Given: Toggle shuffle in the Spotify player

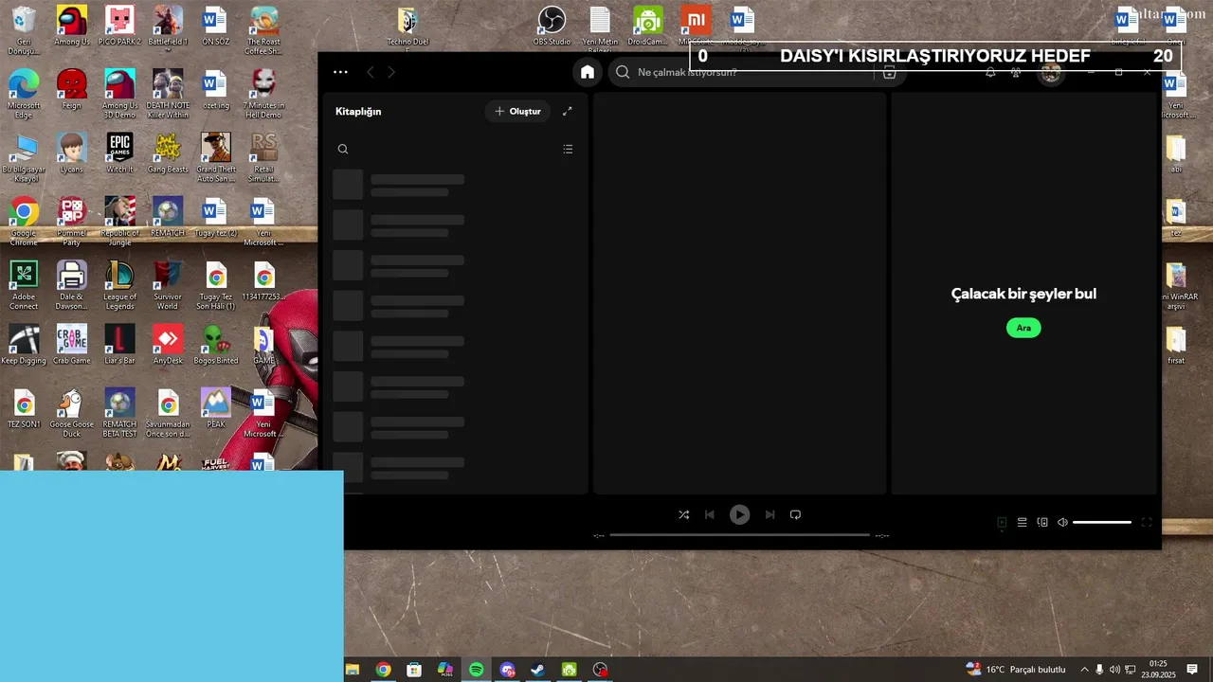Looking at the screenshot, I should point(683,514).
